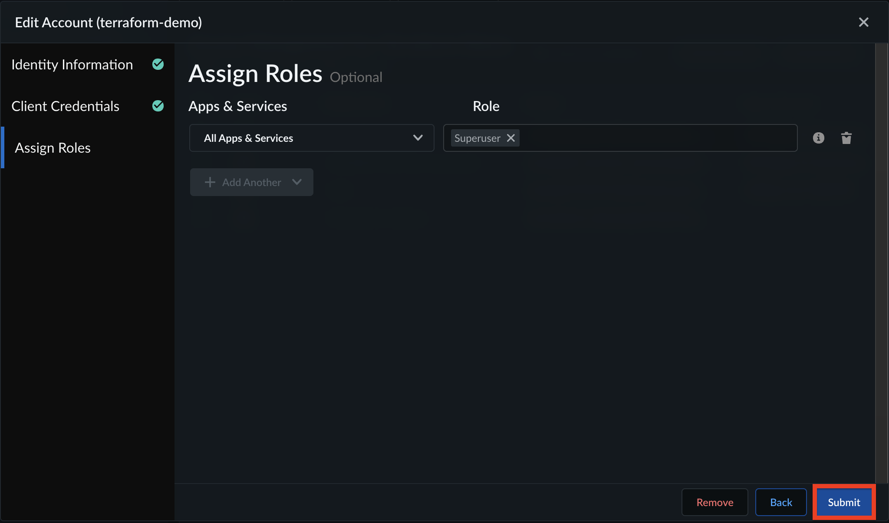Close the Edit Account dialog
Screen dimensions: 889x523
[x=863, y=22]
